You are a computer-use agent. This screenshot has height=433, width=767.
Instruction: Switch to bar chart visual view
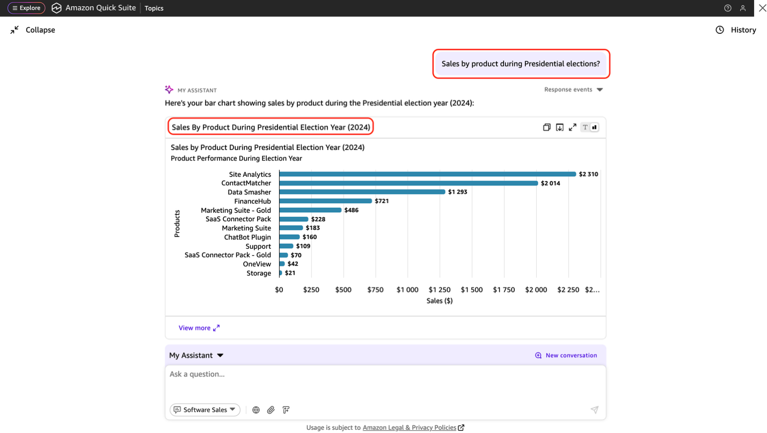595,127
